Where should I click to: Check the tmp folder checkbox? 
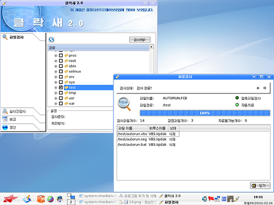click(61, 93)
